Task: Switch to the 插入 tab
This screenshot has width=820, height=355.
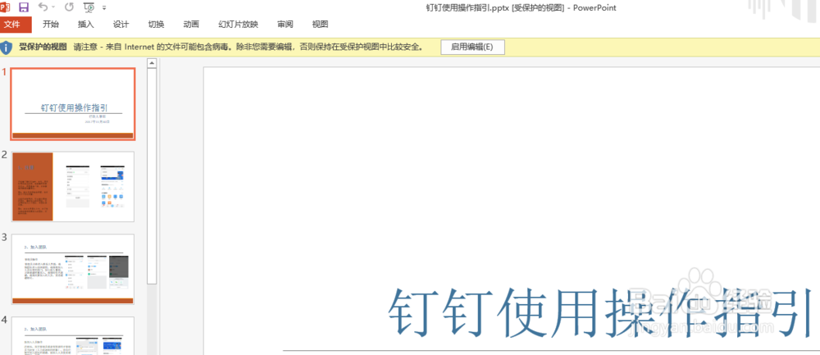Action: coord(86,25)
